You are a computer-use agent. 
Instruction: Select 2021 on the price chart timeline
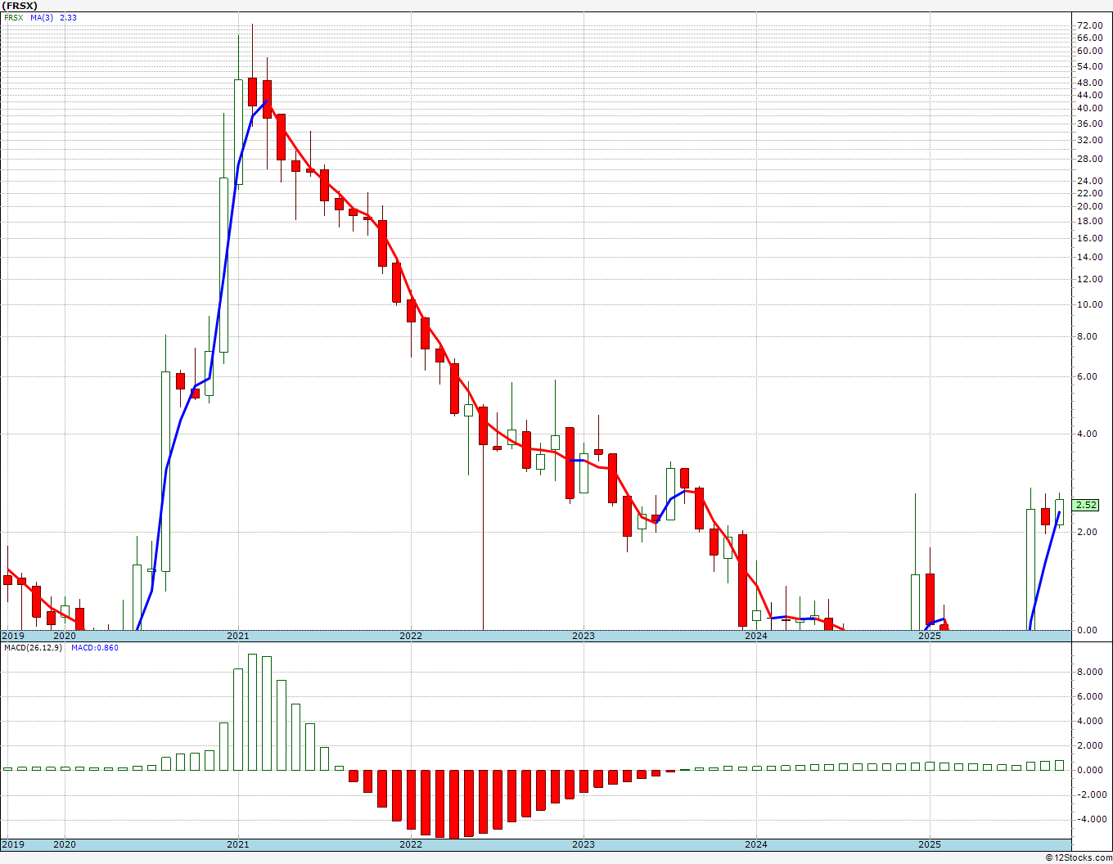coord(237,636)
